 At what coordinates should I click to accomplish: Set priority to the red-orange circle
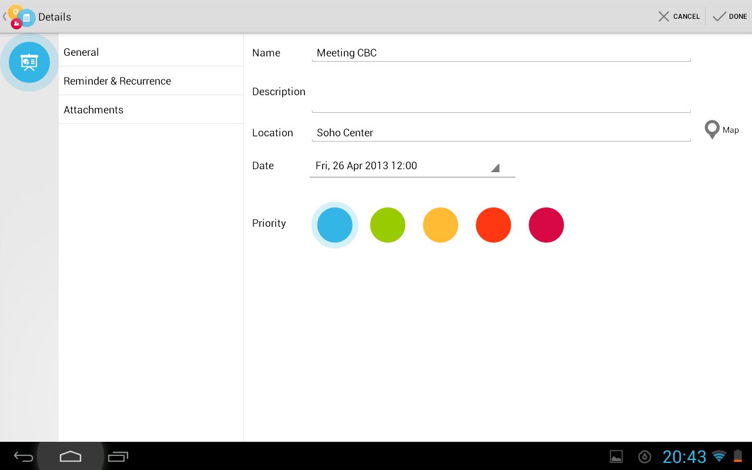[x=493, y=225]
